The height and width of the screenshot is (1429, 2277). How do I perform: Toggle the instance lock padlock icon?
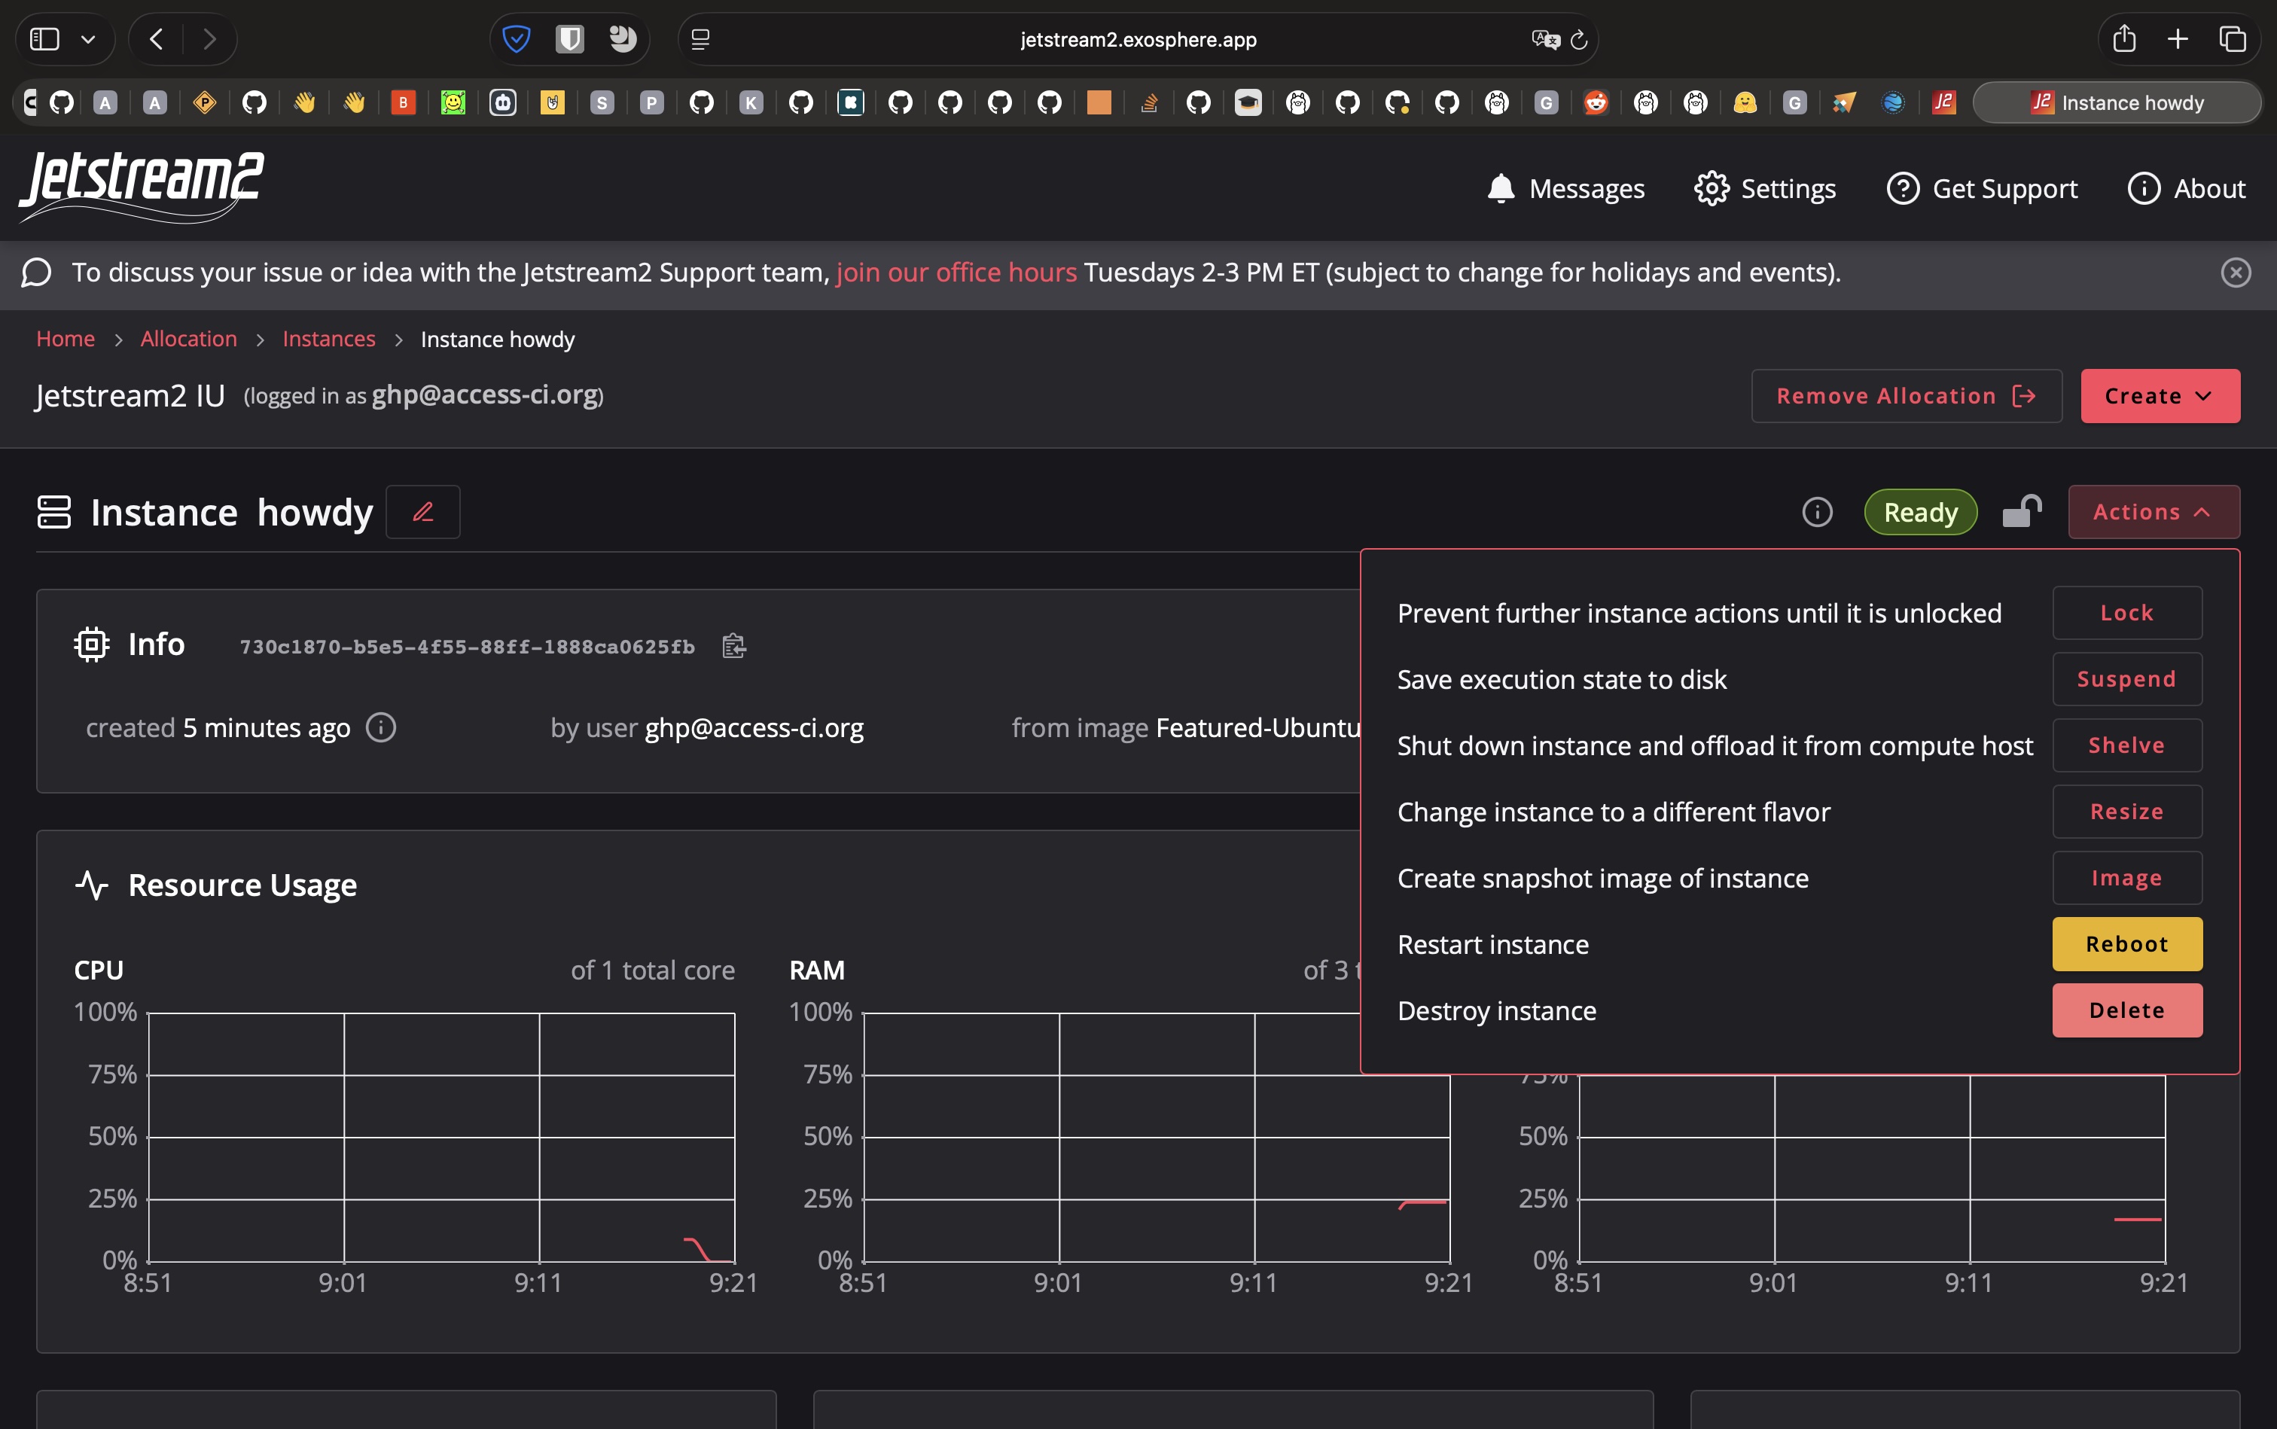tap(2022, 511)
